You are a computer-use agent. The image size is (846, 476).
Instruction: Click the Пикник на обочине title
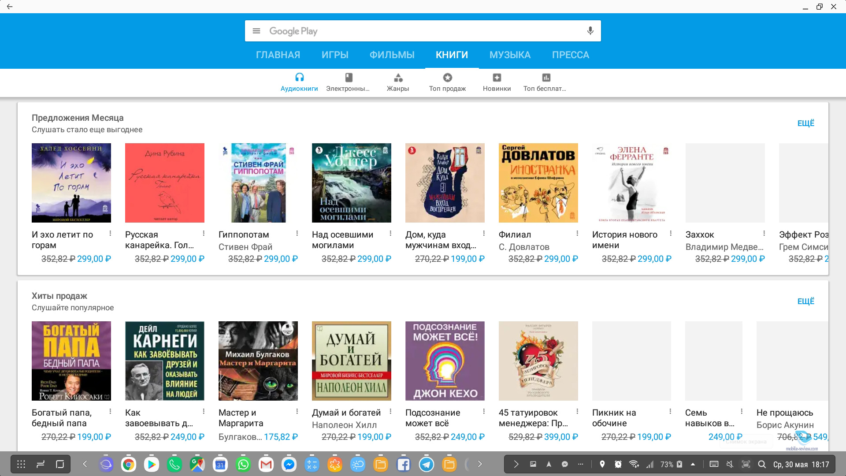point(614,418)
